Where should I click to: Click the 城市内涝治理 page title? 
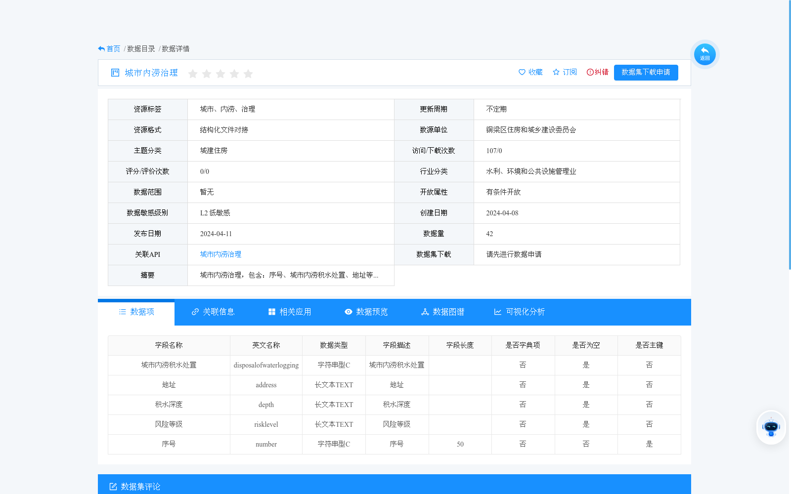click(151, 73)
